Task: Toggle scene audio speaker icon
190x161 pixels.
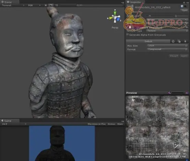Action: [56, 5]
